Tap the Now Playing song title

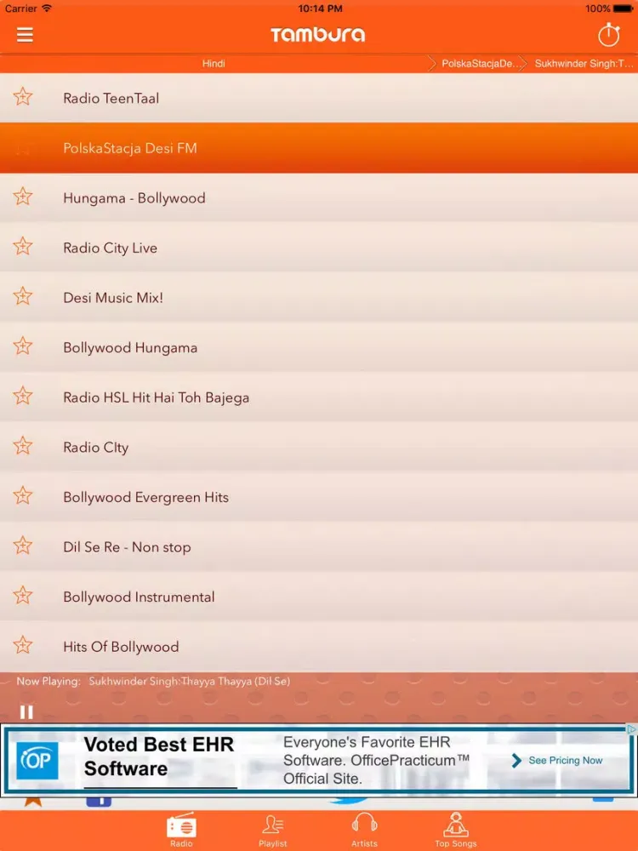point(190,681)
